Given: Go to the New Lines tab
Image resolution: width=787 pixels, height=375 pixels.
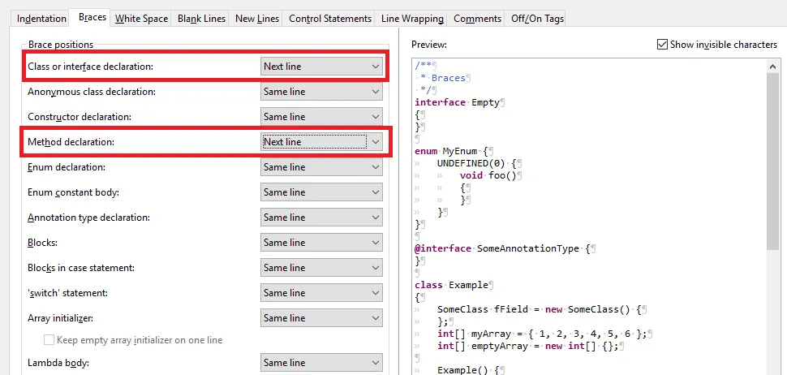Looking at the screenshot, I should coord(257,19).
